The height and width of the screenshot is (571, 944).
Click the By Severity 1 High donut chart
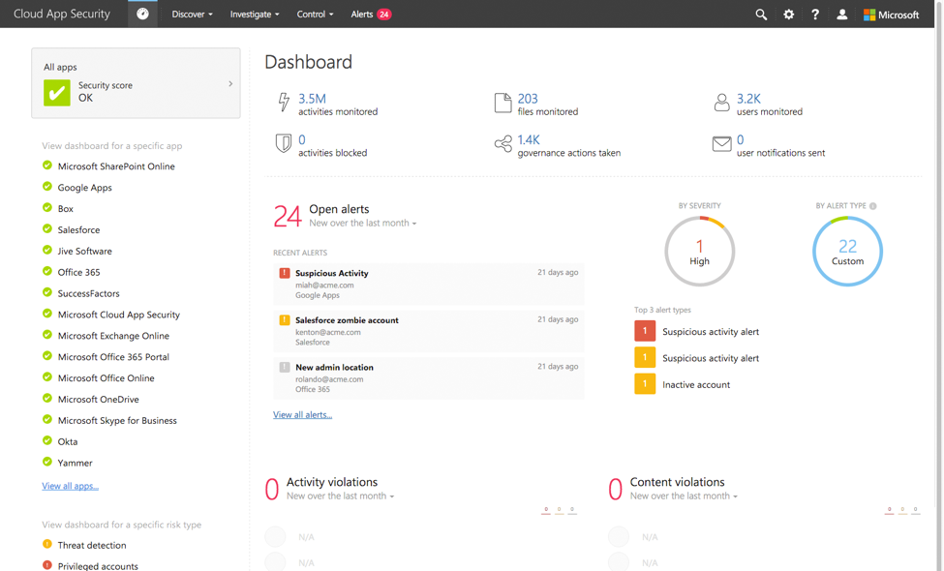coord(700,252)
